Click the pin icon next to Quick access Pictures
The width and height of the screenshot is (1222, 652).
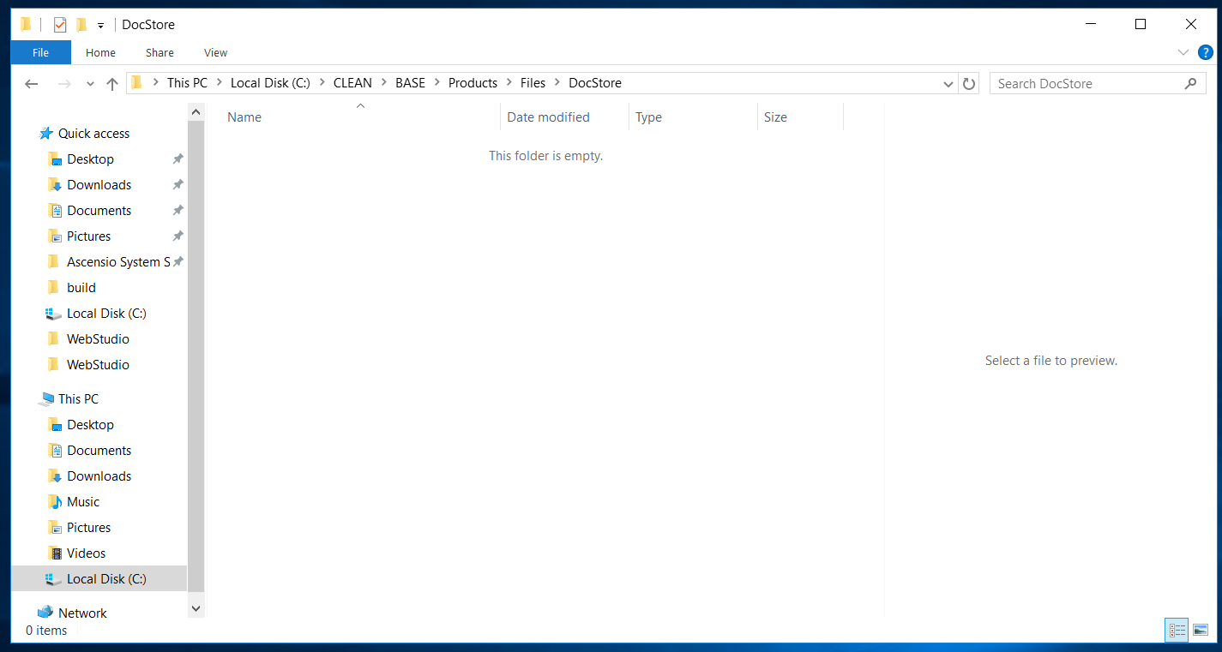click(x=178, y=236)
